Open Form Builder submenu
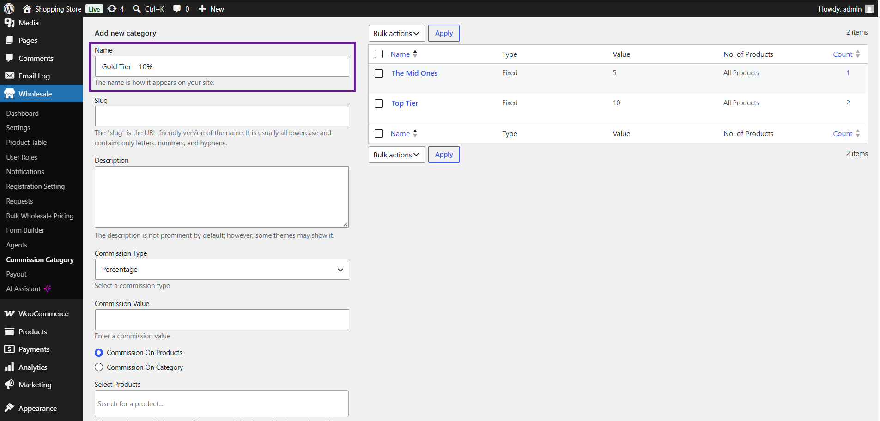 coord(25,230)
